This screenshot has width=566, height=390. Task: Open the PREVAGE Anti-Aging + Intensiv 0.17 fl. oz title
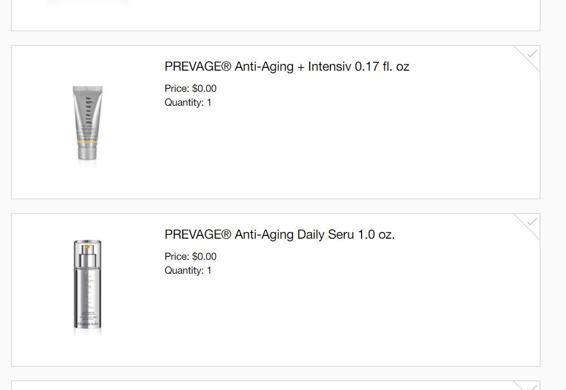(286, 67)
